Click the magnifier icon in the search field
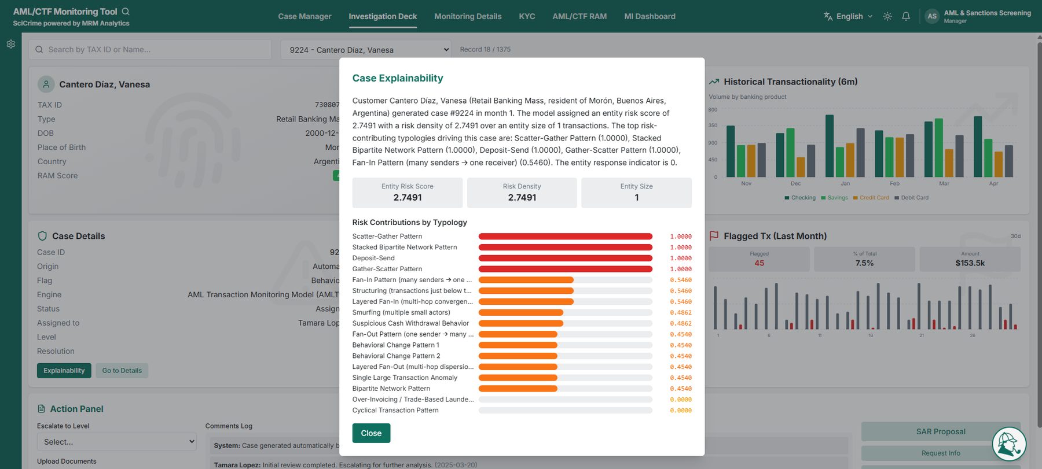The image size is (1042, 469). pos(39,50)
